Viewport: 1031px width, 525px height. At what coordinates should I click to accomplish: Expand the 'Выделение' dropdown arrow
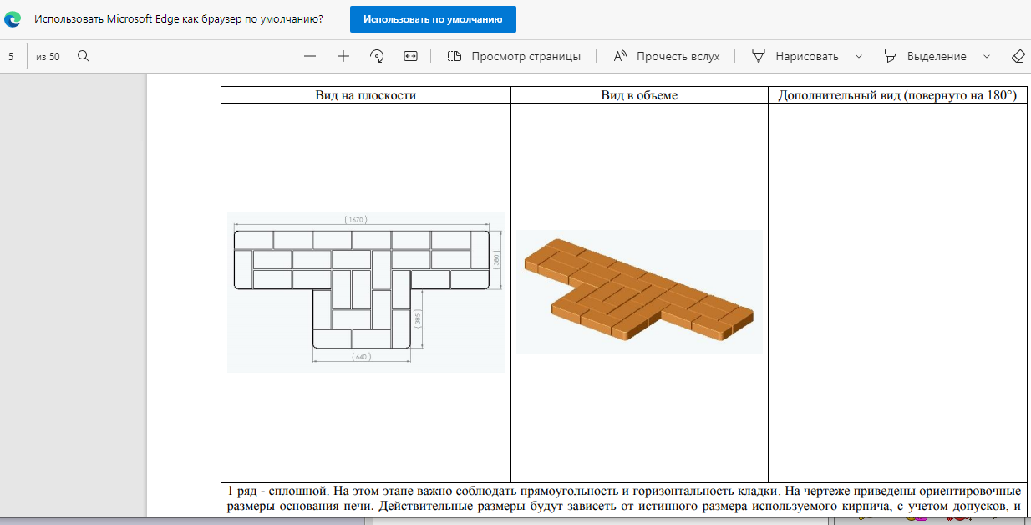pos(987,56)
